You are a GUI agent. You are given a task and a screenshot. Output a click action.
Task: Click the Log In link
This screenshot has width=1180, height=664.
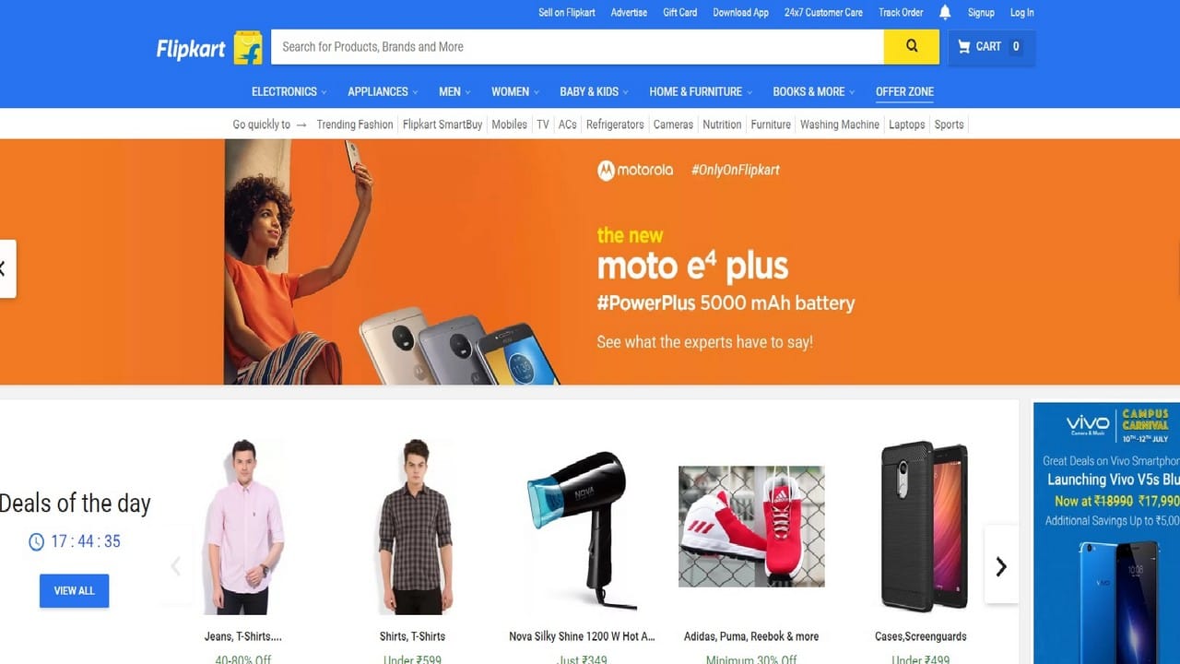click(1021, 13)
